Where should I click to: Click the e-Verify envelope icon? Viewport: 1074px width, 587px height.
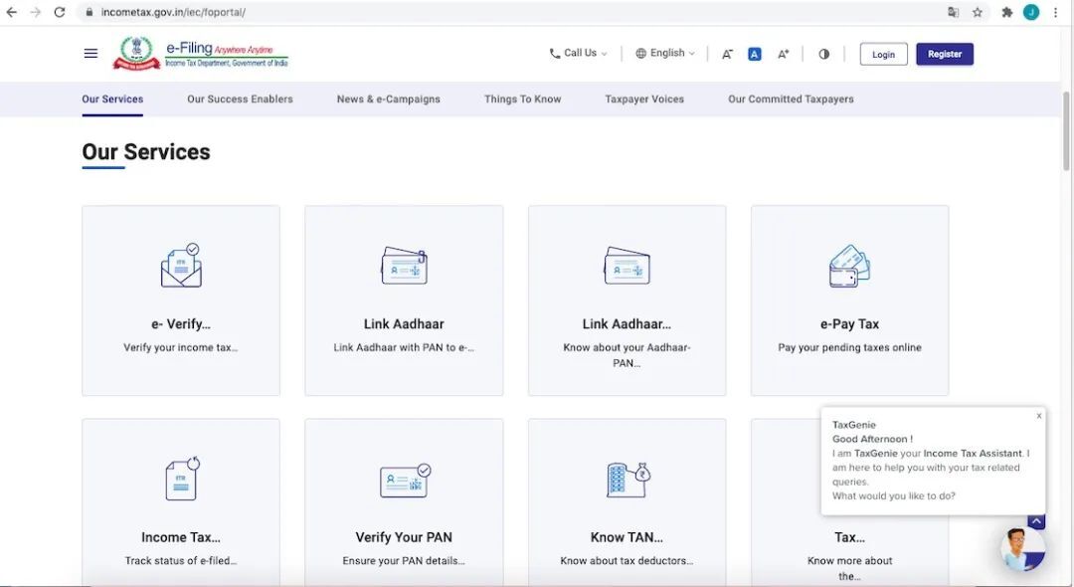point(181,266)
